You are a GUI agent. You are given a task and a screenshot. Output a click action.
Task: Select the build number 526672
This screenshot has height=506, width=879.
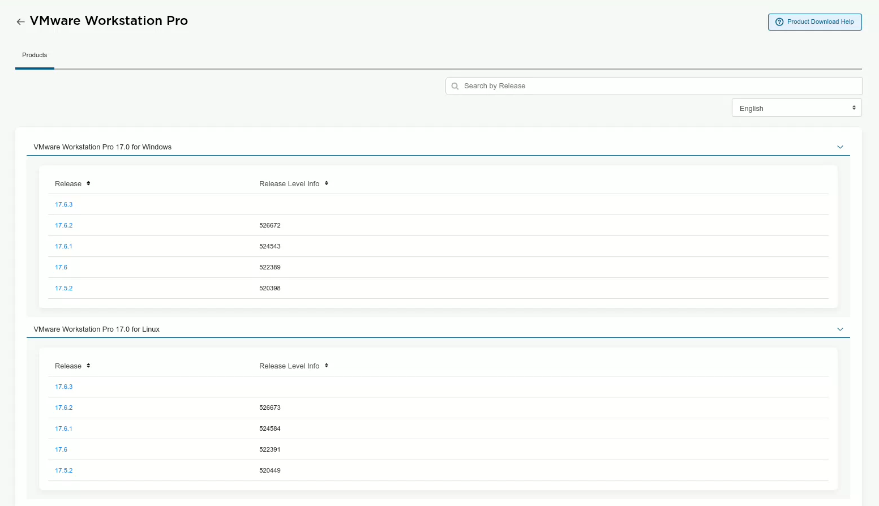click(270, 225)
